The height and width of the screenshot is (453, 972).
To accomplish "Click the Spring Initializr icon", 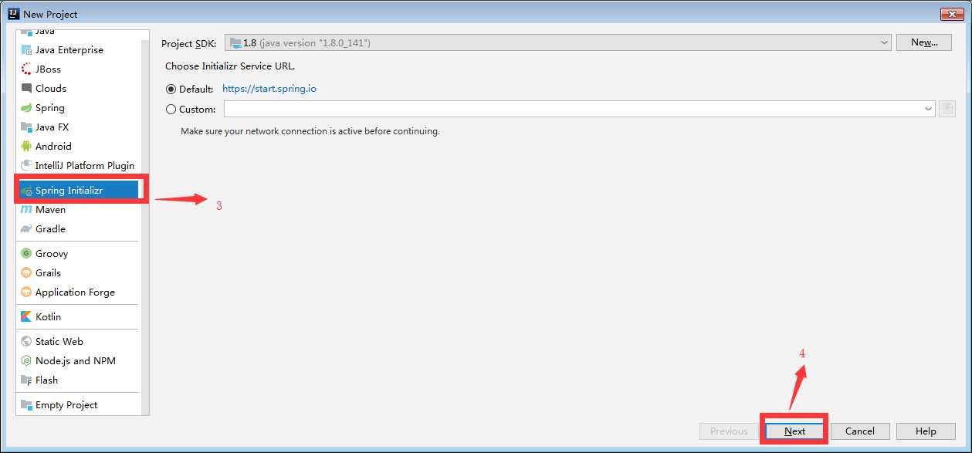I will click(26, 191).
